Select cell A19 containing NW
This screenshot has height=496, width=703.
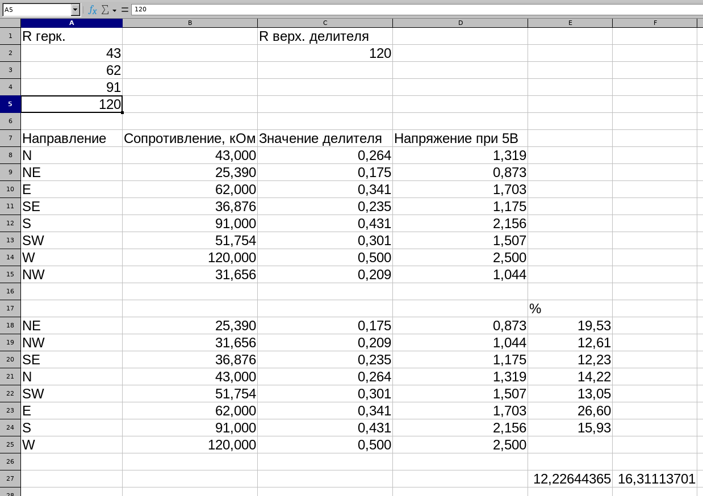click(72, 343)
